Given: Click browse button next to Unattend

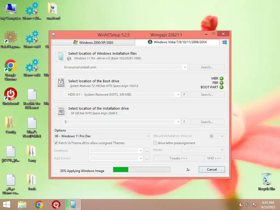Looking at the screenshot, I should [x=147, y=151].
